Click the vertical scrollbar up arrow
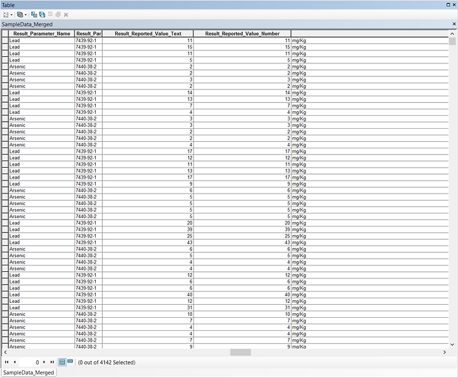 pyautogui.click(x=452, y=34)
